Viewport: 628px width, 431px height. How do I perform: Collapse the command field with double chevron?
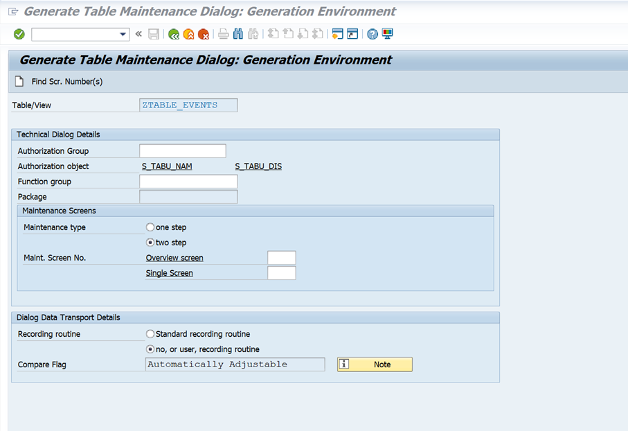coord(138,34)
